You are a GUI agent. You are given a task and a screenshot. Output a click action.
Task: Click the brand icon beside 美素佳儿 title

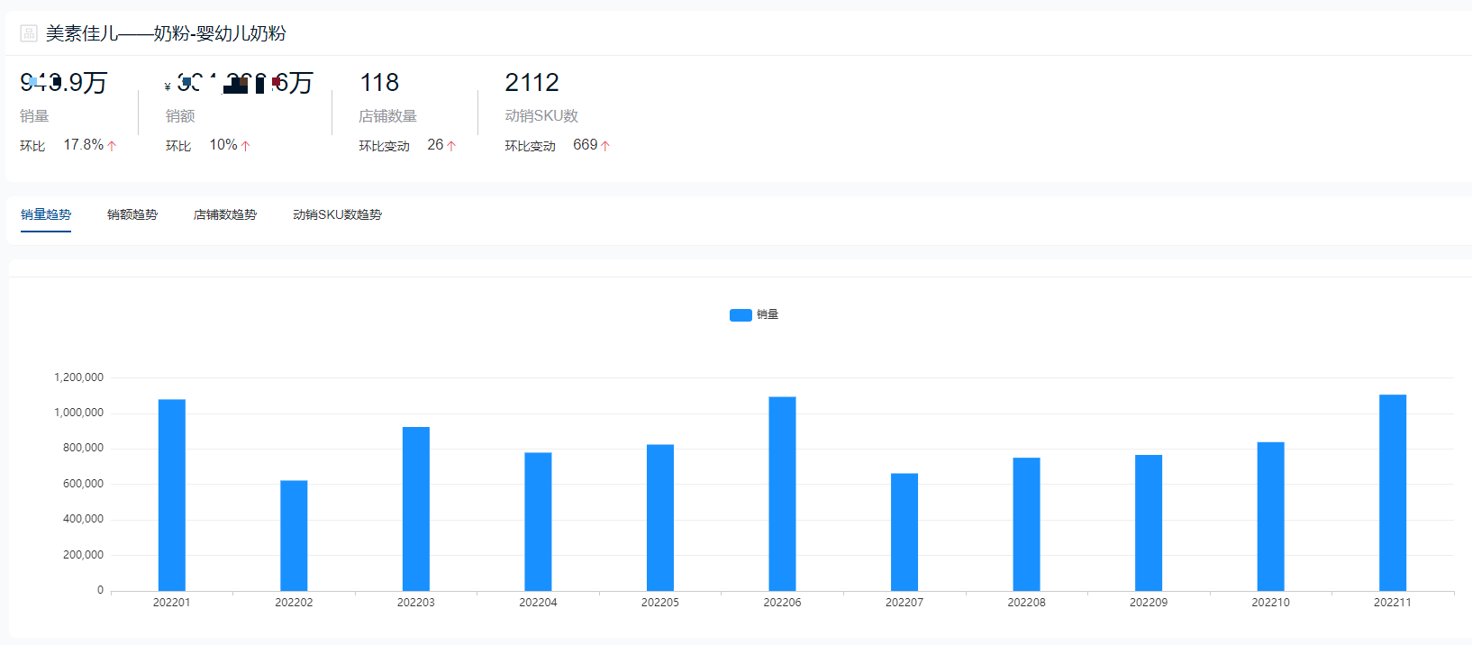point(29,33)
